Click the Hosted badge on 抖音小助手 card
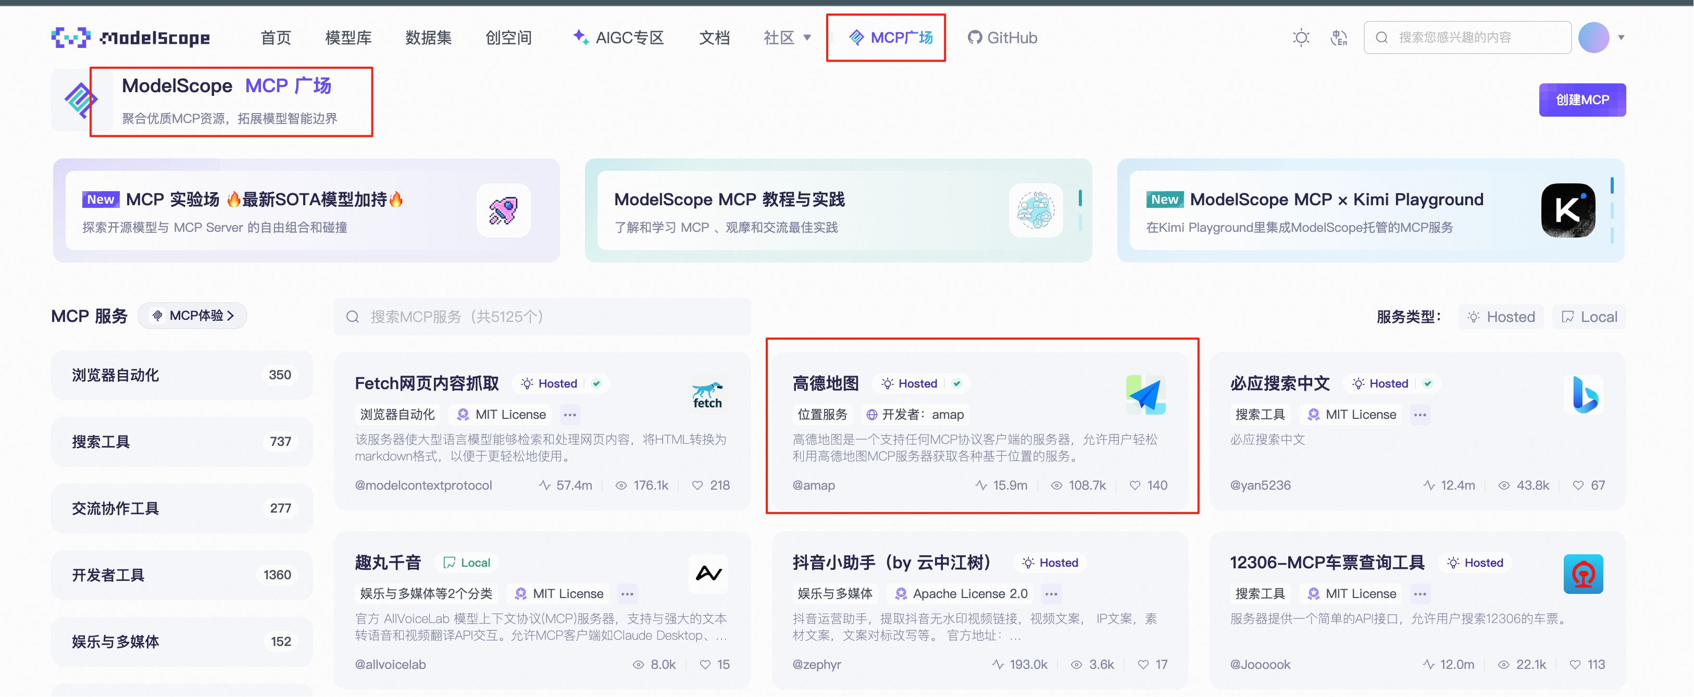1694x697 pixels. pyautogui.click(x=1050, y=563)
